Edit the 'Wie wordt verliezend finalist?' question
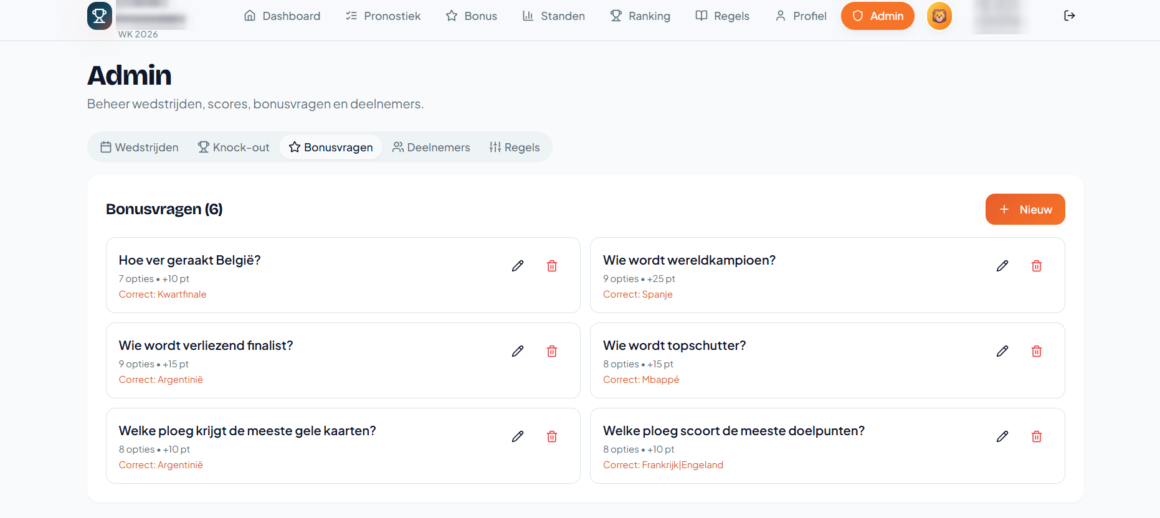The width and height of the screenshot is (1160, 518). 518,351
